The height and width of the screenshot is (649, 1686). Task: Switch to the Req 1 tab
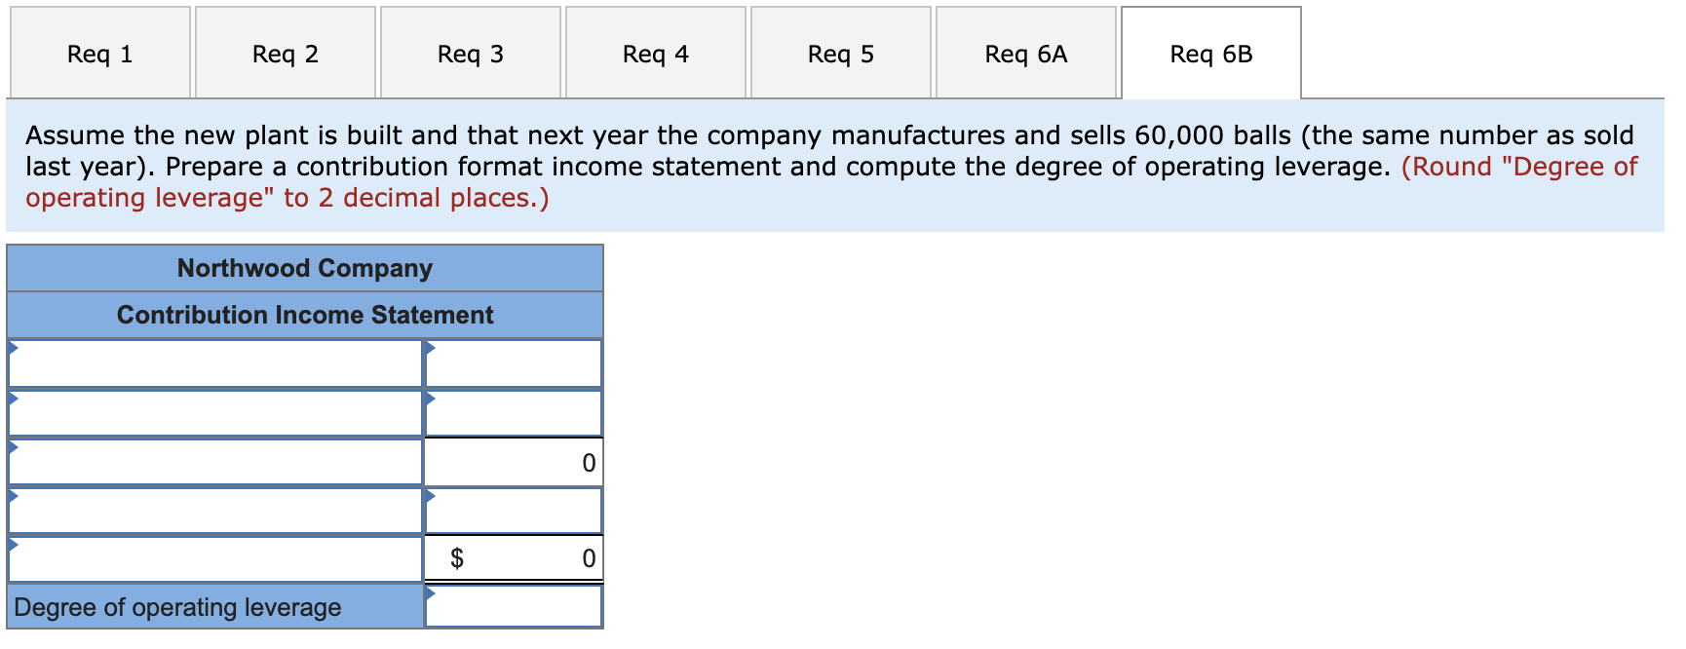pyautogui.click(x=98, y=54)
